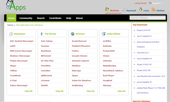
Task: Open the iTunes entry
Action: [x=106, y=56]
